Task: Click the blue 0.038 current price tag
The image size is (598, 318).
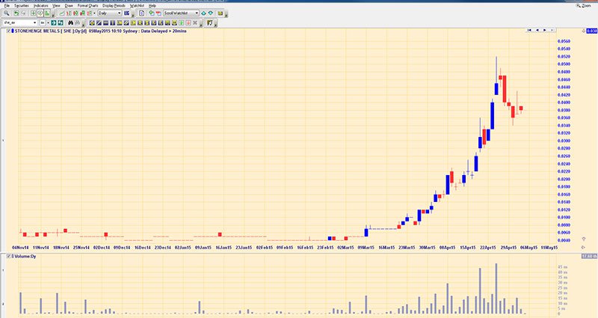Action: coord(592,31)
